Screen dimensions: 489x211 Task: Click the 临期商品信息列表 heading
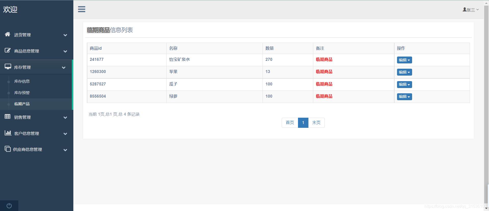coord(110,30)
